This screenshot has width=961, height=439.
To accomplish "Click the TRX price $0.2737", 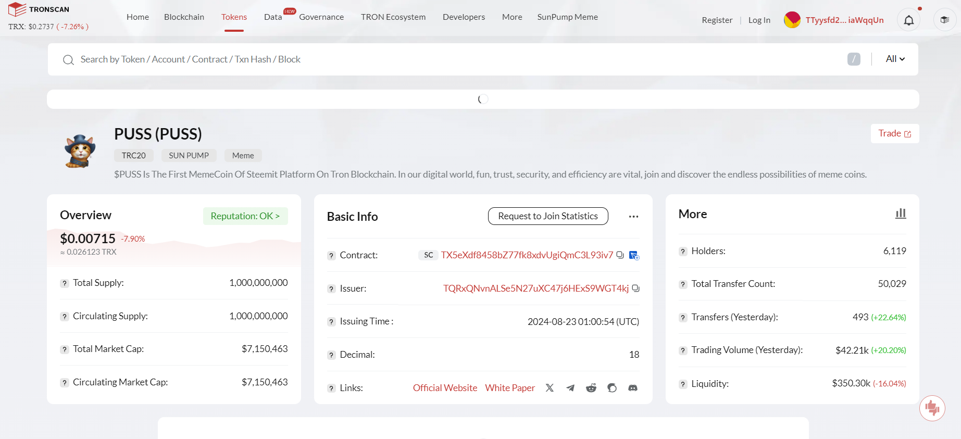I will [x=41, y=27].
